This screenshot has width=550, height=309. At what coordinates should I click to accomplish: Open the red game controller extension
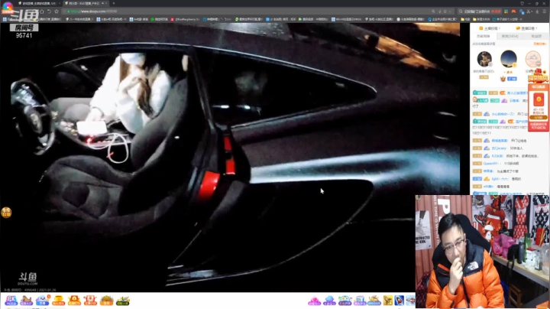513,11
